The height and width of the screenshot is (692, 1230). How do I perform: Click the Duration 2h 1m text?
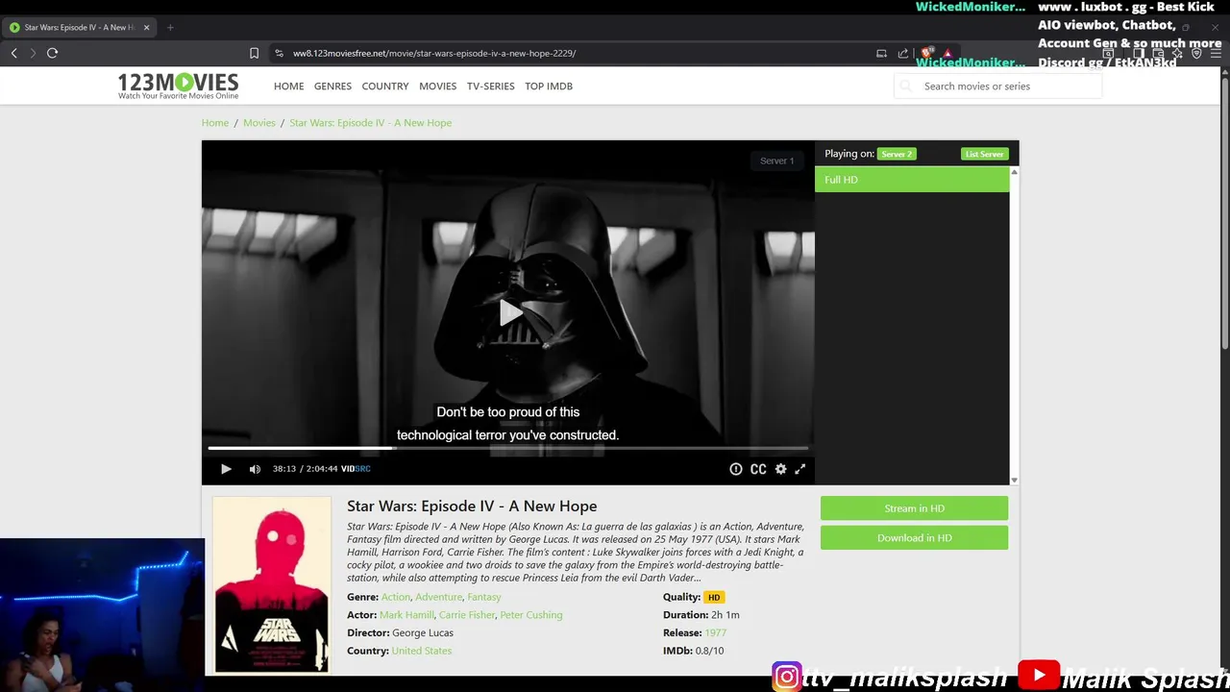tap(701, 615)
